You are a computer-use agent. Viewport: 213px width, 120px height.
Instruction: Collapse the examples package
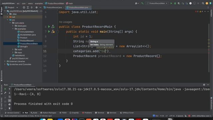[13, 29]
